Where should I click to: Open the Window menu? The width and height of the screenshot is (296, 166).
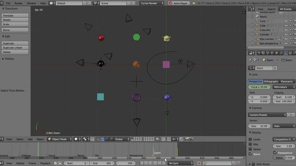tap(31, 3)
